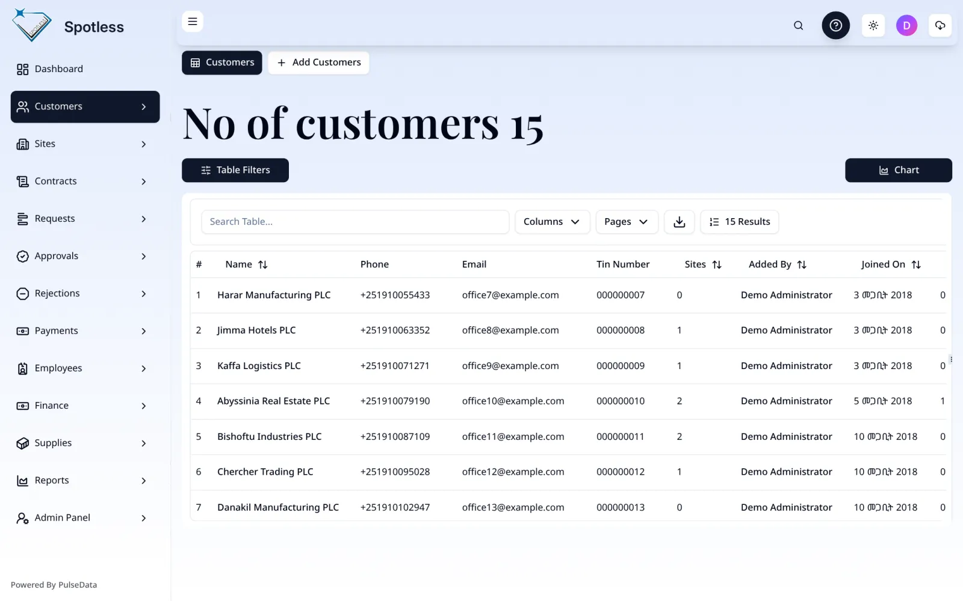Click the 15 Results button
Viewport: 963px width, 601px height.
740,222
